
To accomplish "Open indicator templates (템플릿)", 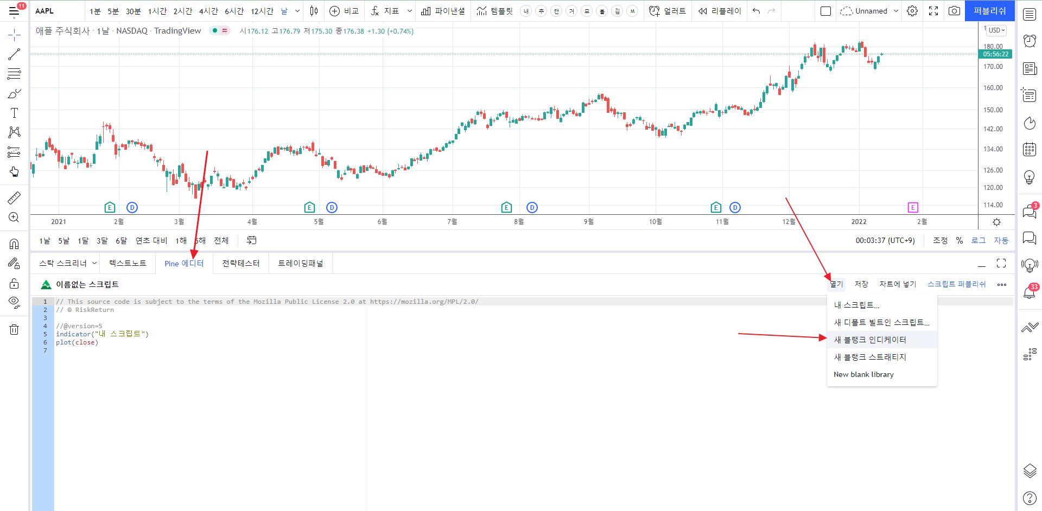I will click(494, 11).
